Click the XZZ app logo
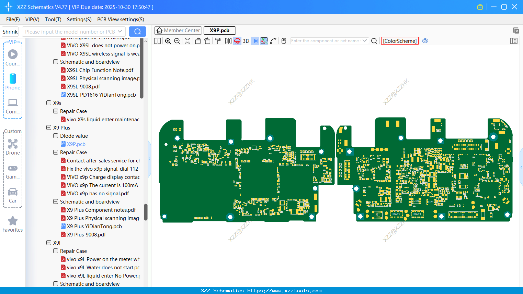The width and height of the screenshot is (523, 294). click(x=9, y=7)
